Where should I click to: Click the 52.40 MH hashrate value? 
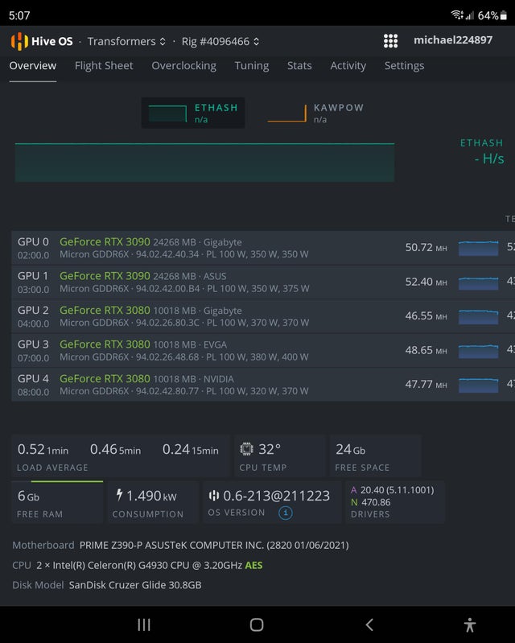click(x=426, y=282)
